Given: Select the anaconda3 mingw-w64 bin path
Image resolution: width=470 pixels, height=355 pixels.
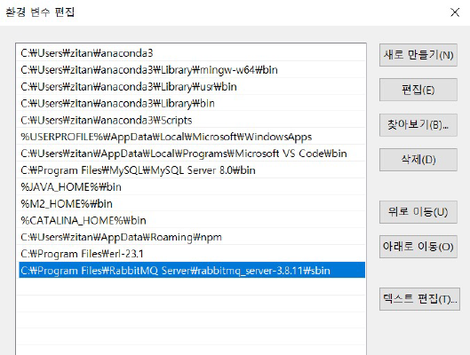Looking at the screenshot, I should 192,70.
